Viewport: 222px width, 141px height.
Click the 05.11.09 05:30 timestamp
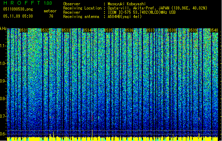(x=18, y=16)
